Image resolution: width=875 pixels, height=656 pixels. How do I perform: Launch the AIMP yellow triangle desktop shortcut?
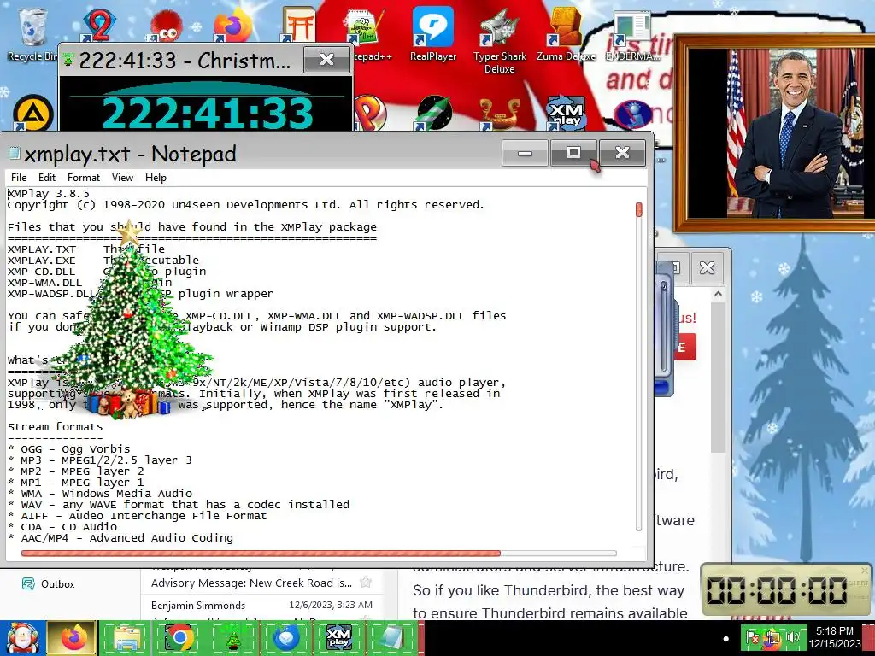[x=33, y=114]
